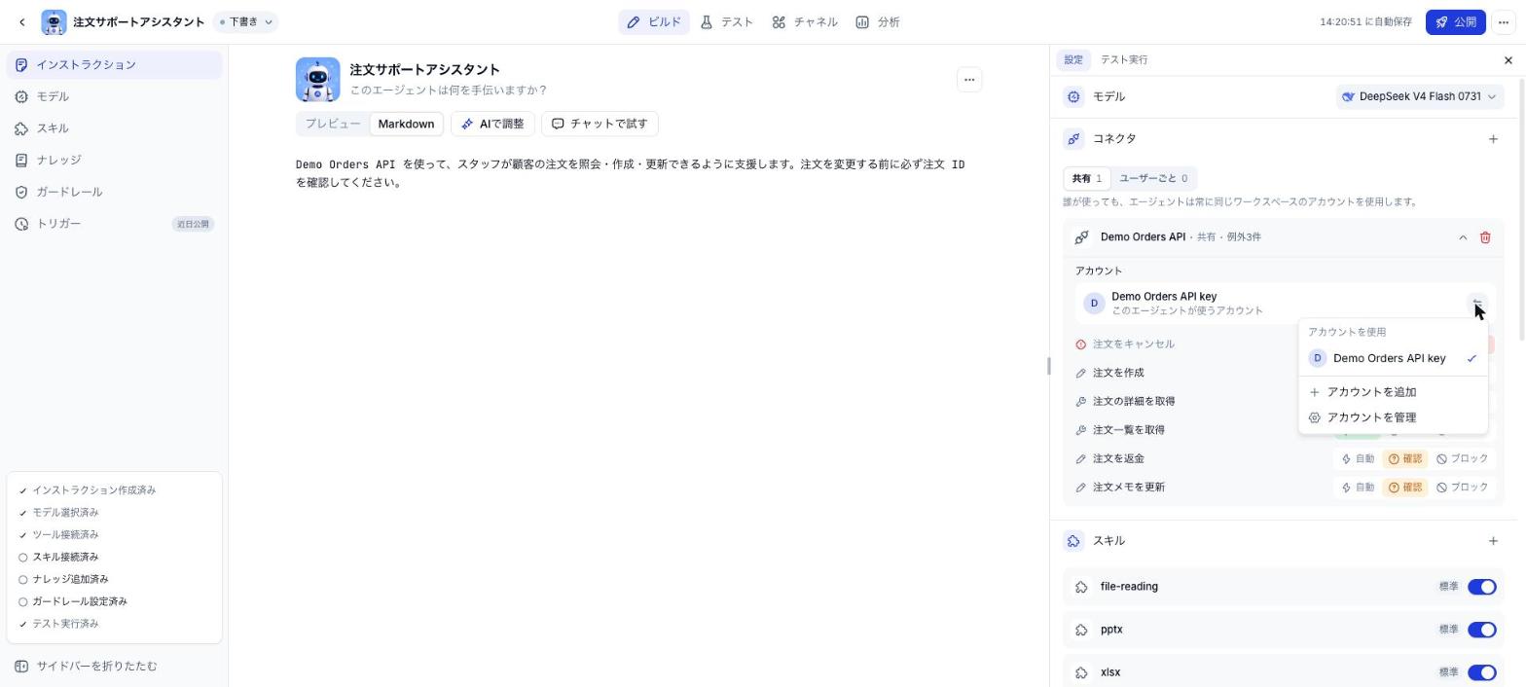This screenshot has height=687, width=1526.
Task: Click the モデル選択済み checklist item
Action: 58,513
